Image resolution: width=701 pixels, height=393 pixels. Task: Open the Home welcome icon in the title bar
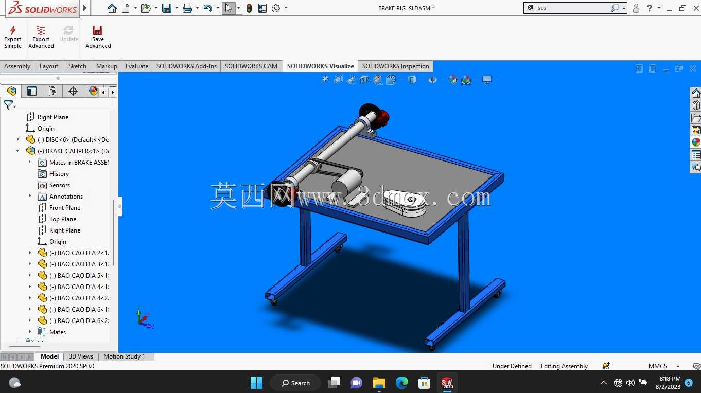click(112, 8)
